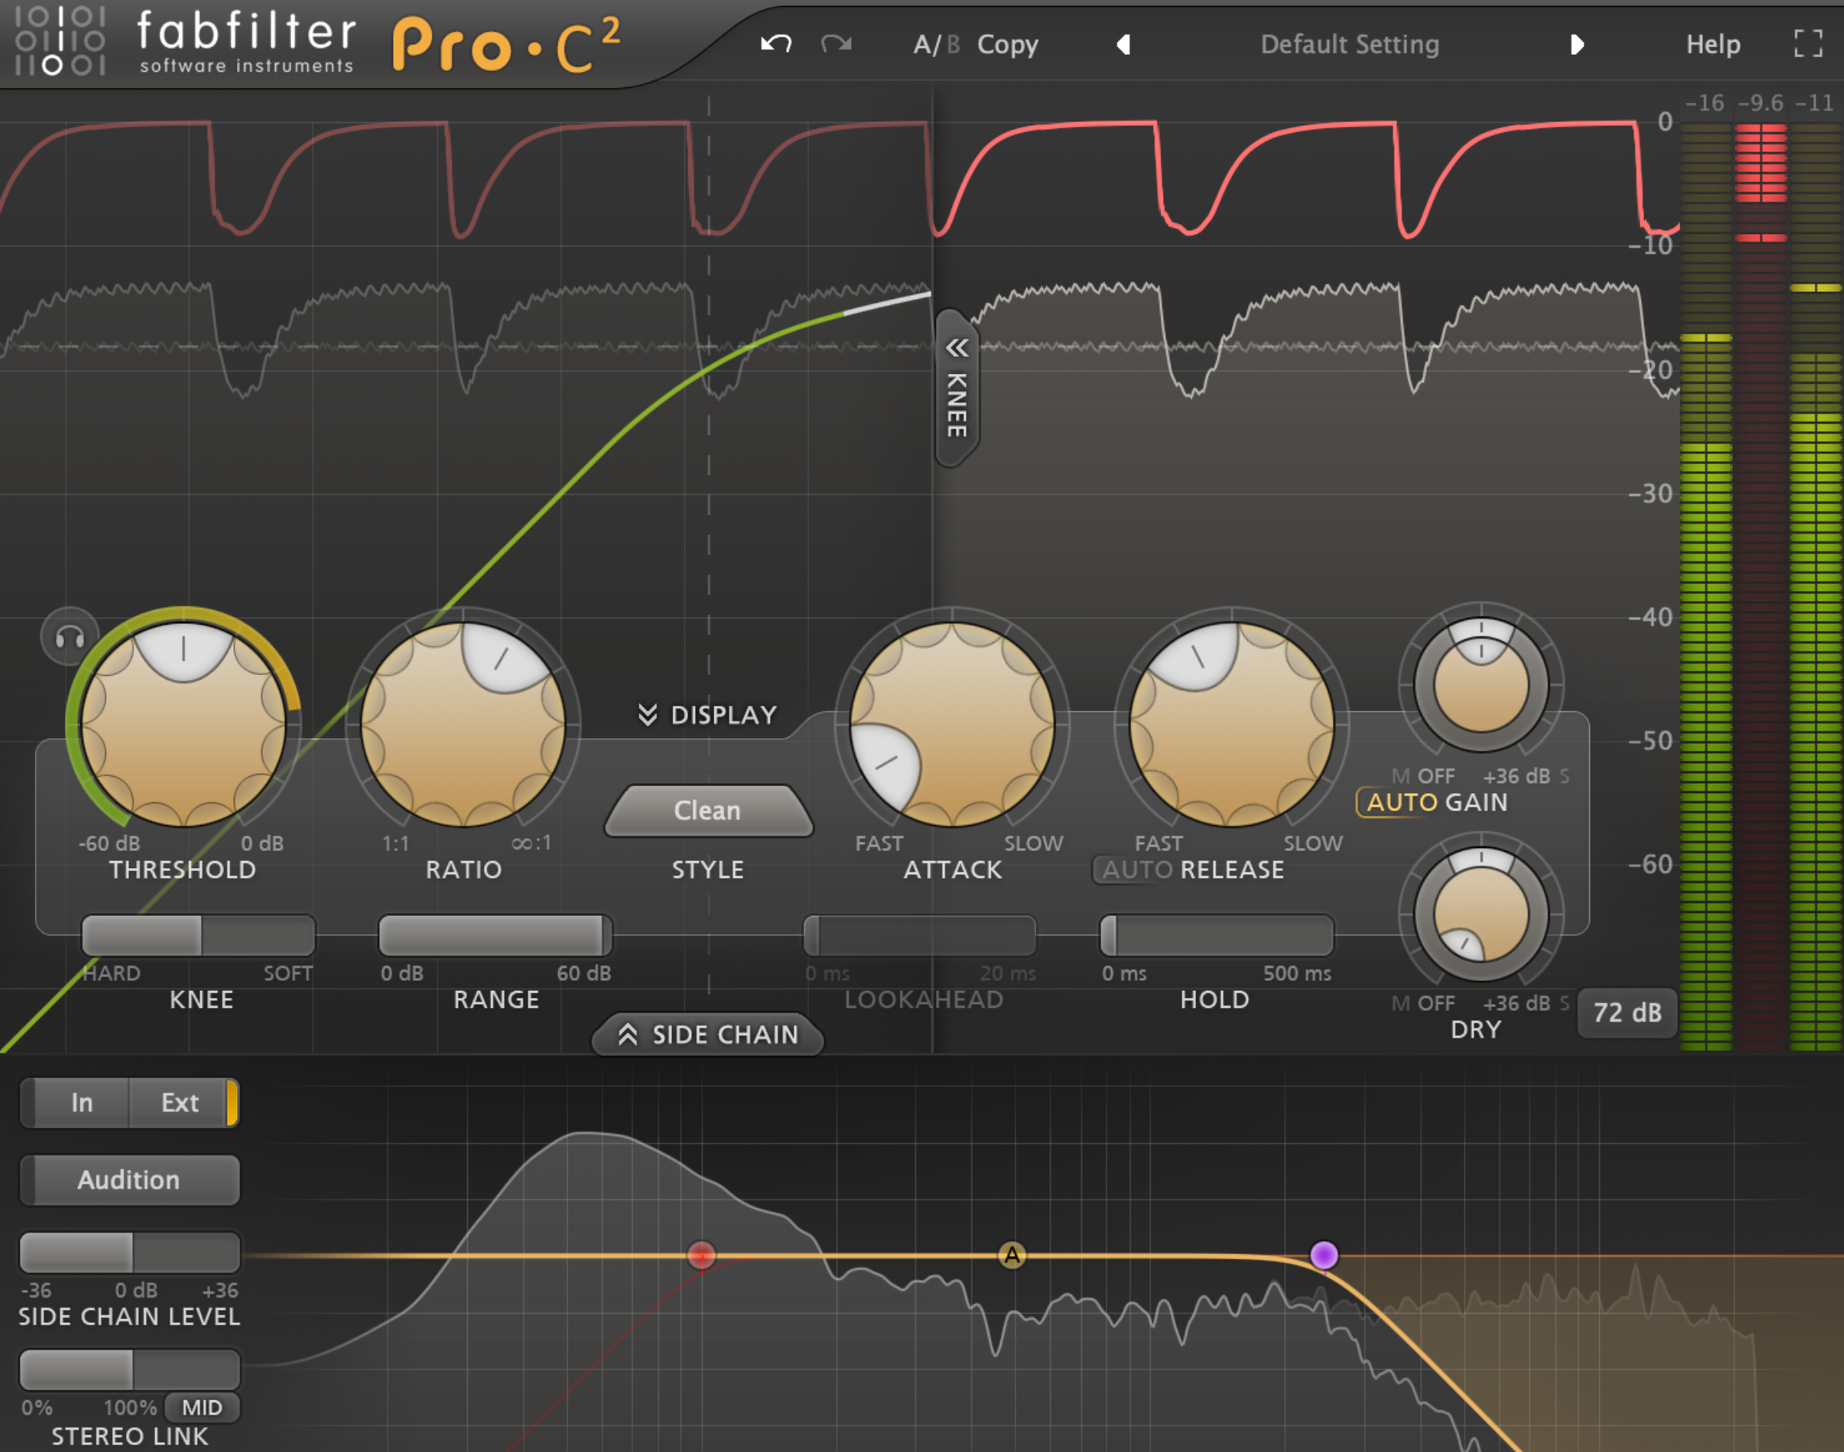Enable the Audition button
This screenshot has width=1844, height=1452.
pos(129,1180)
